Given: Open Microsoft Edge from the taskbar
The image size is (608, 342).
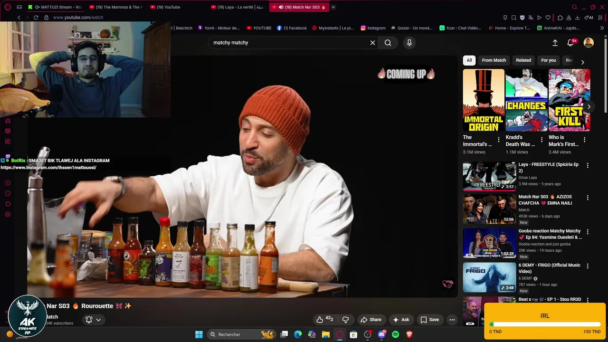Looking at the screenshot, I should point(298,334).
